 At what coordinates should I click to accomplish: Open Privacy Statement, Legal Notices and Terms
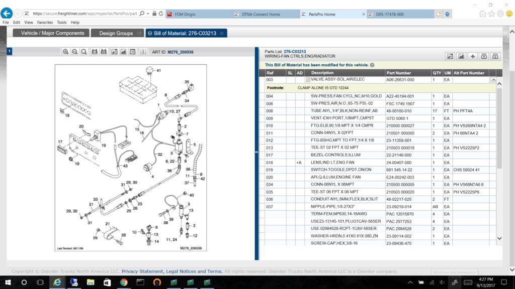[x=172, y=271]
